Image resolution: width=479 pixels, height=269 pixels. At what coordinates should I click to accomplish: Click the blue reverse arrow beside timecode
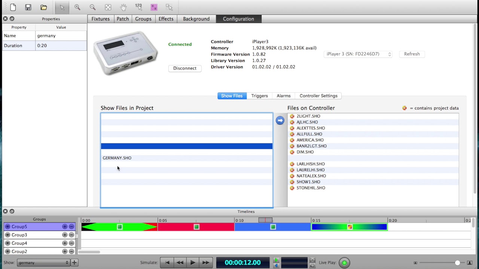coord(276,266)
